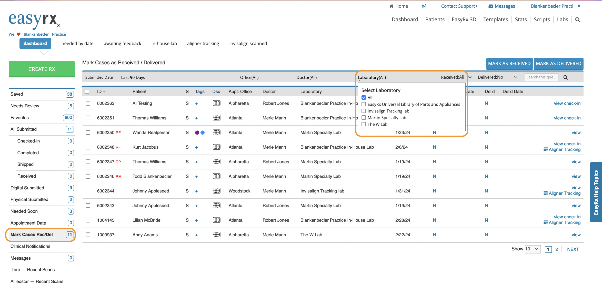Select row checkbox for case 1000937
602x285 pixels.
88,235
